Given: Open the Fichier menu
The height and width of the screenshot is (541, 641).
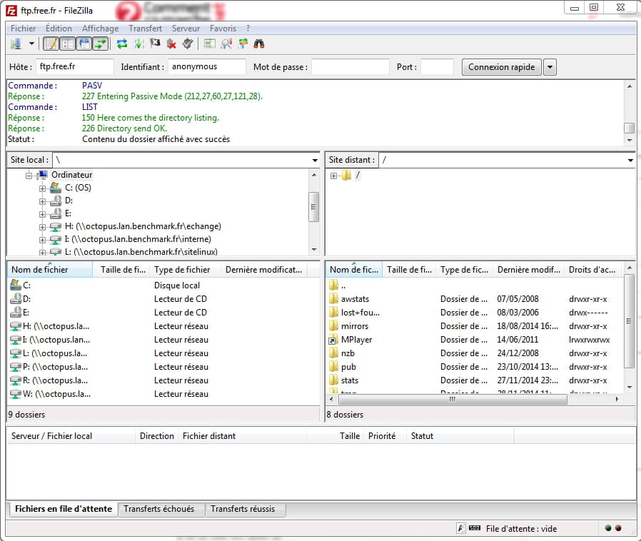Looking at the screenshot, I should pos(24,29).
